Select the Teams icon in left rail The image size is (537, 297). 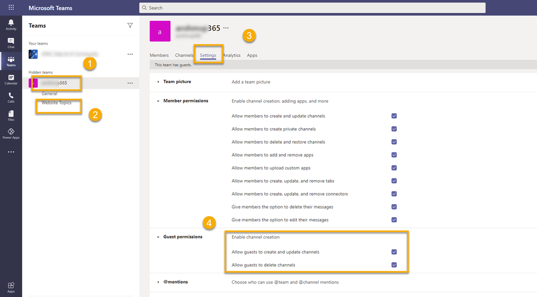click(x=11, y=61)
